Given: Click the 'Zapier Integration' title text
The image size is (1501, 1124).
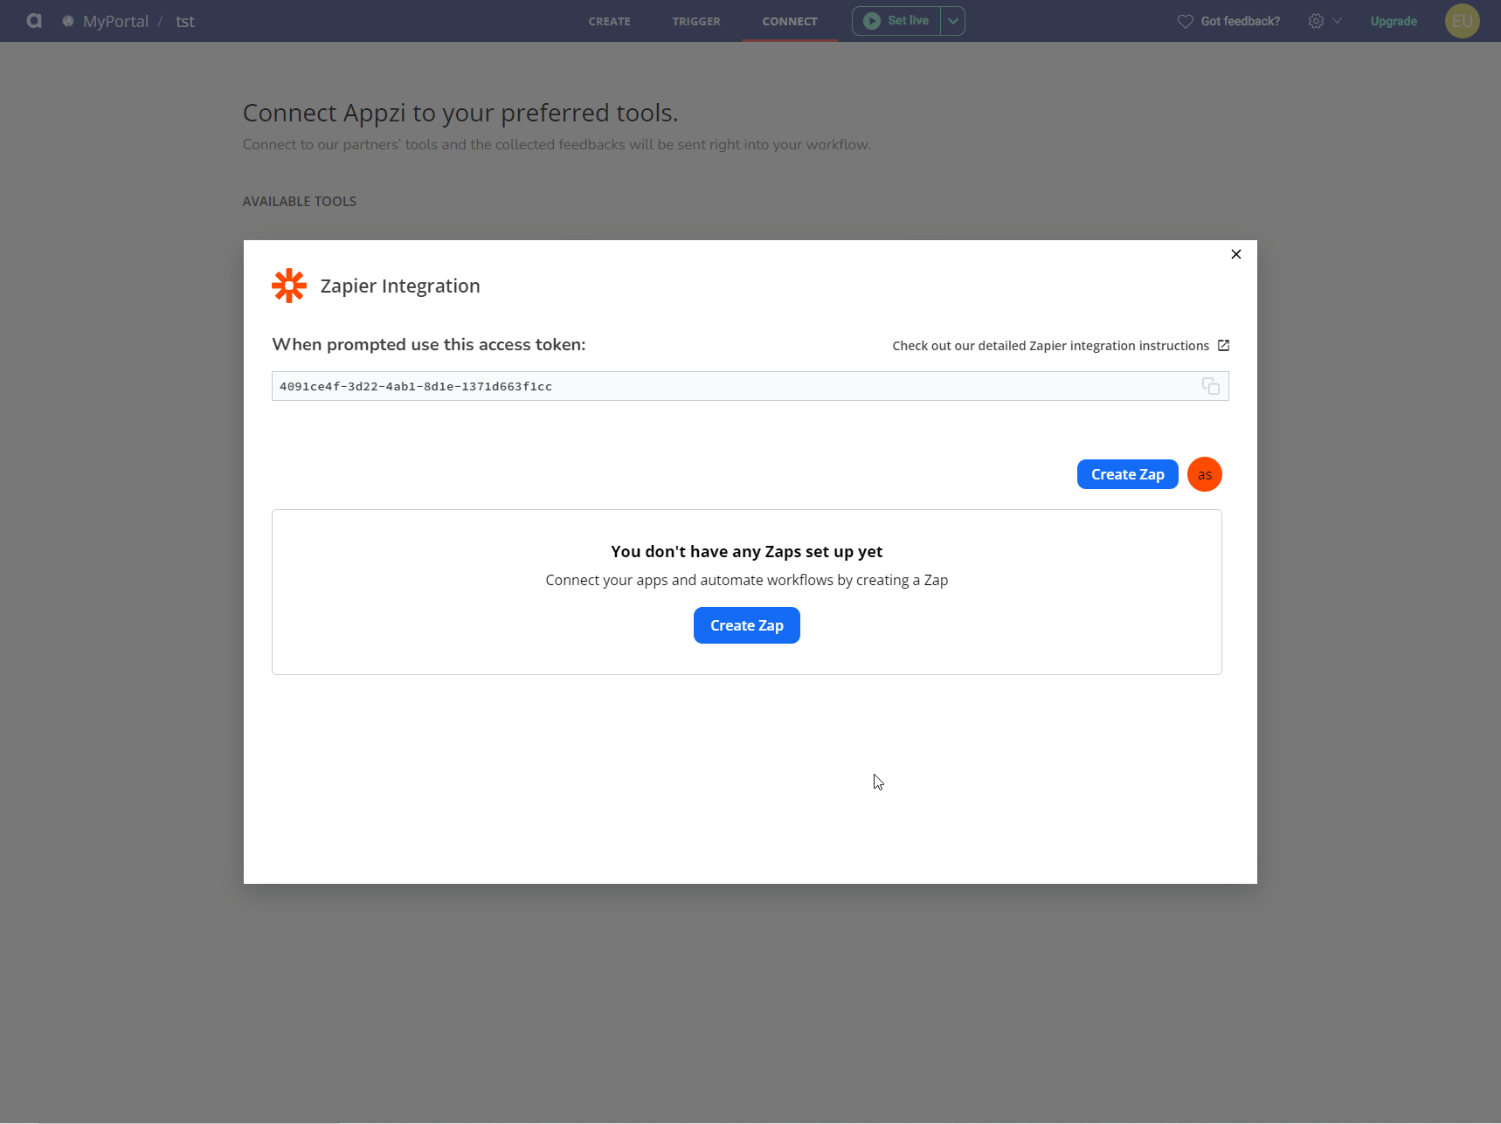Looking at the screenshot, I should (x=400, y=286).
